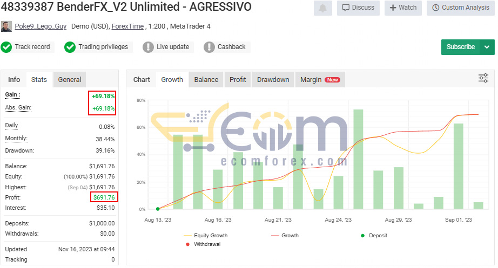Click the Gain label
The width and height of the screenshot is (498, 268).
[13, 94]
